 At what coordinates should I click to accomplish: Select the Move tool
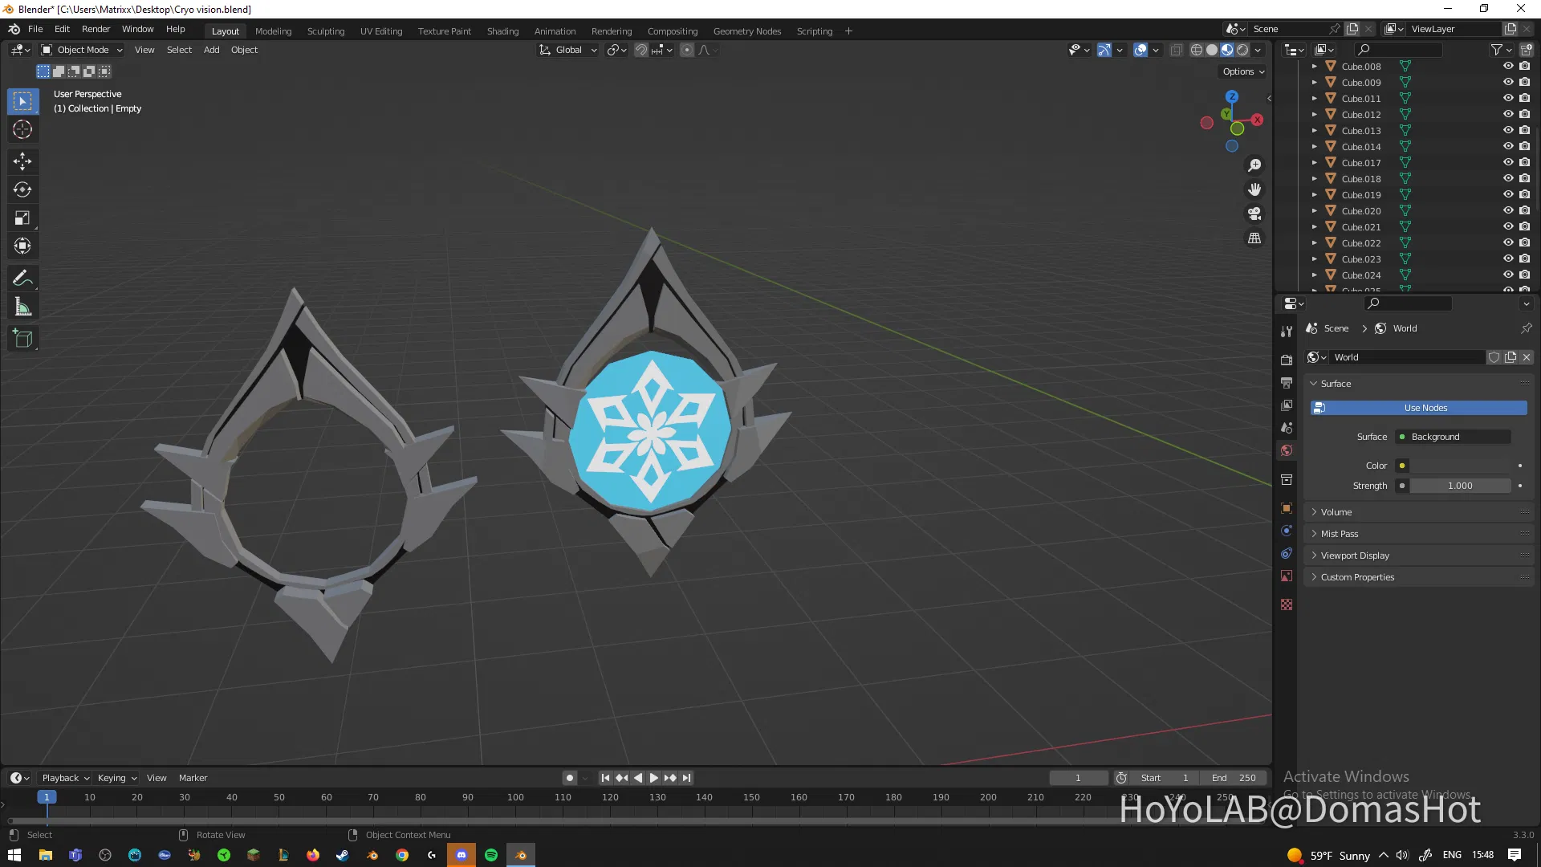pos(22,161)
